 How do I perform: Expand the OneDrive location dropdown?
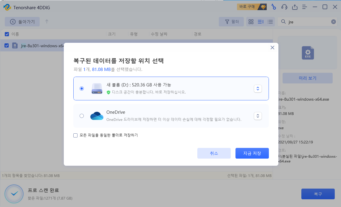tap(258, 116)
